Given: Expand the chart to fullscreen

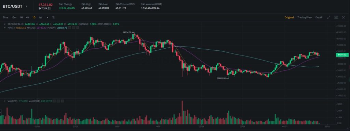Looking at the screenshot, I should [x=328, y=17].
